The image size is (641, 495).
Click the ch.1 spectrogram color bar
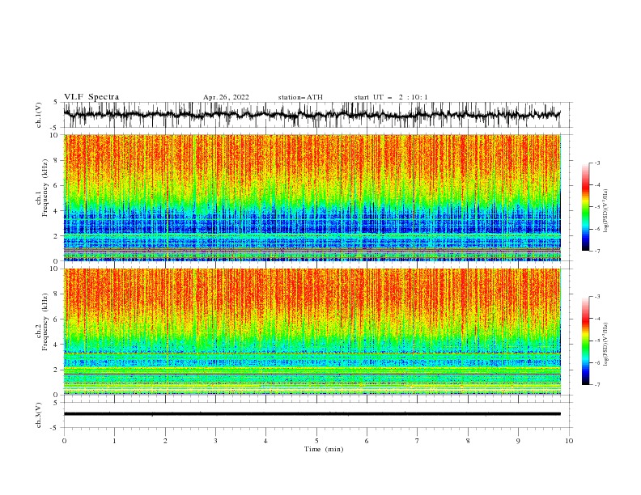tap(585, 207)
